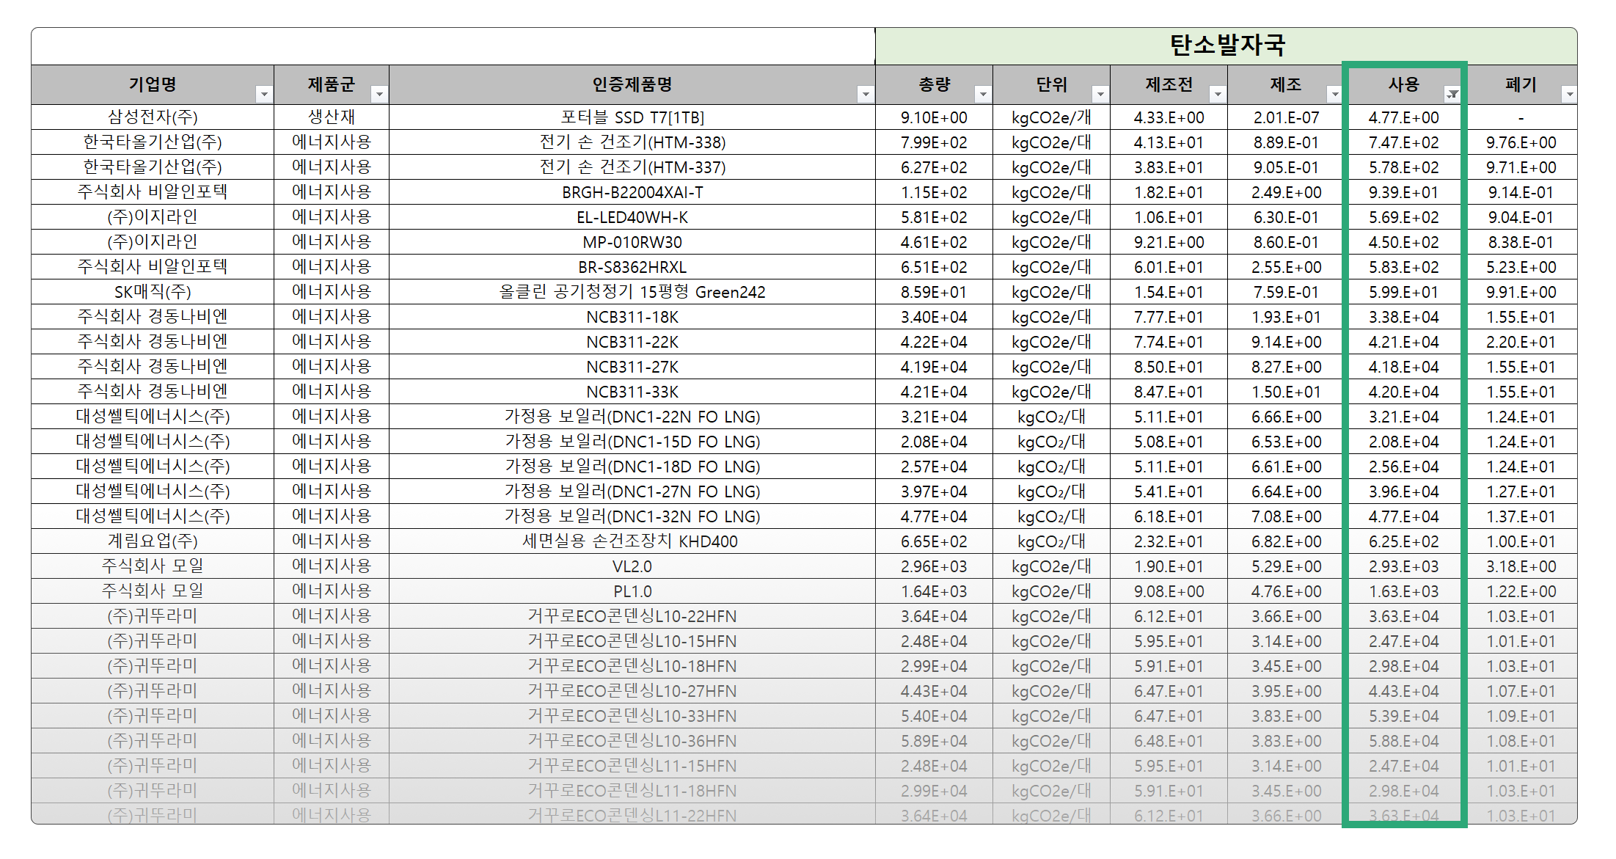Select the 계림요업(주) company cell
Screen dimensions: 1616x859
(153, 541)
